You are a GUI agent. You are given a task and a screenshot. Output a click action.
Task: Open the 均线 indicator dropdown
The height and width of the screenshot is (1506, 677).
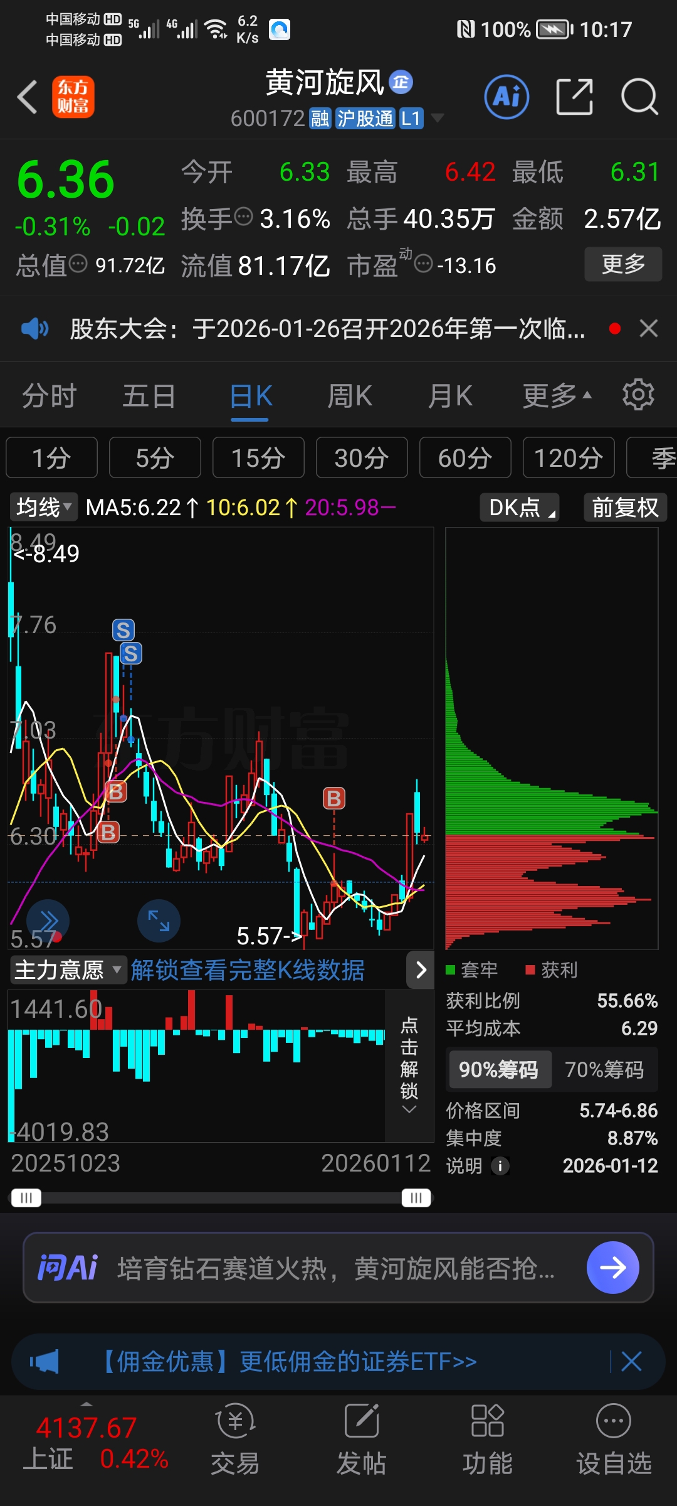tap(43, 507)
